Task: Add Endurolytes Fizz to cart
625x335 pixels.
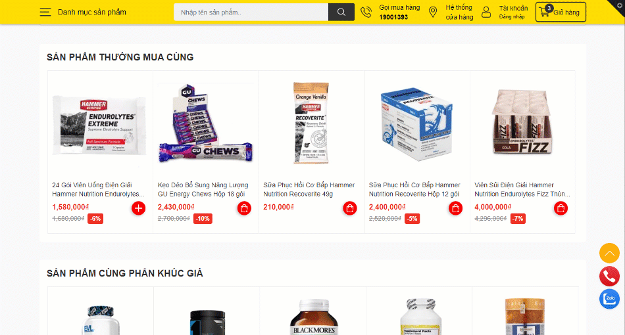Action: click(561, 208)
